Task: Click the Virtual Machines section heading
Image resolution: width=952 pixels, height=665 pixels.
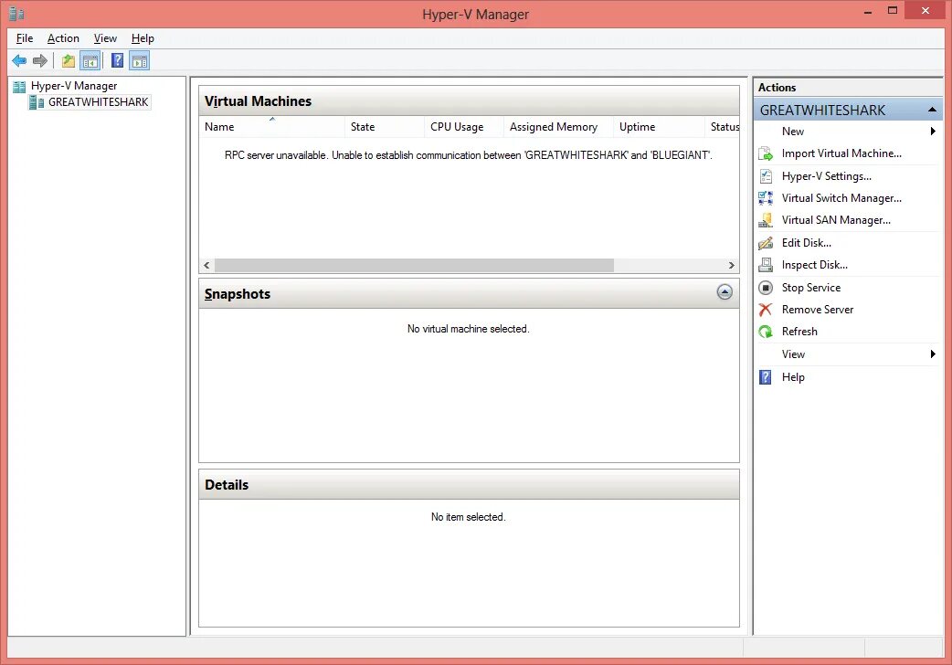Action: [258, 101]
